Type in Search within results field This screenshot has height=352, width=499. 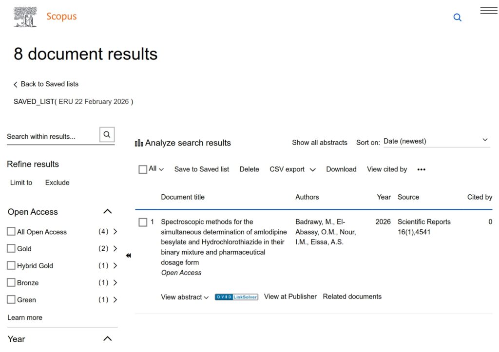coord(51,136)
